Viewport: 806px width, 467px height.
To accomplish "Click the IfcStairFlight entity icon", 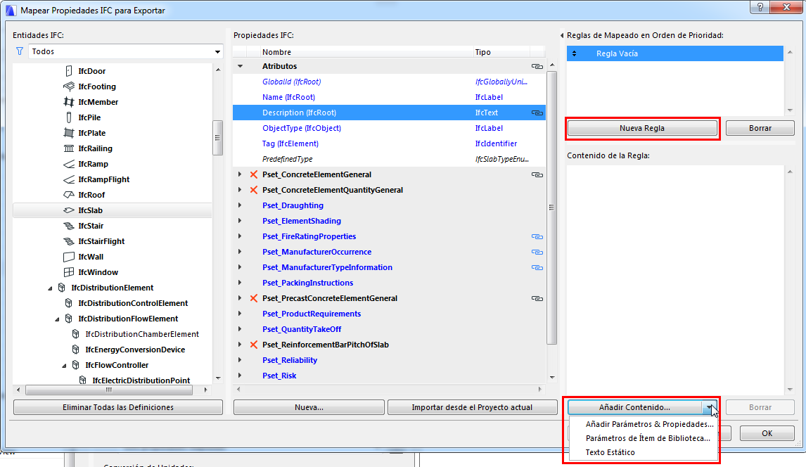I will (x=69, y=241).
